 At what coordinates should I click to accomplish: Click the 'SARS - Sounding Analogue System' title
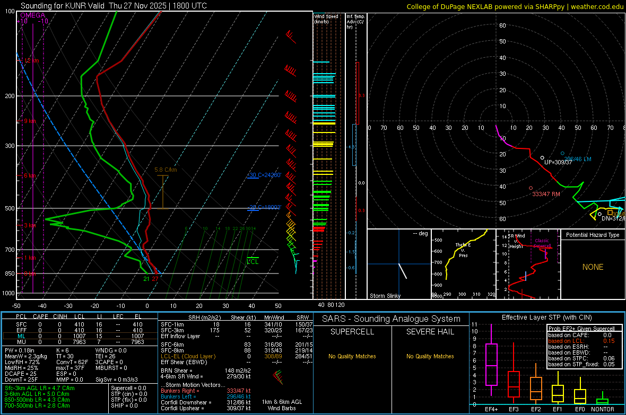tap(392, 319)
